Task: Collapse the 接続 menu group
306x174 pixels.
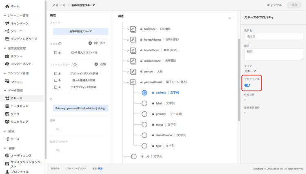Action: pos(5,131)
